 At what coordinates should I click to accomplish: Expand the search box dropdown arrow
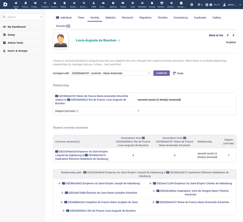[x=41, y=17]
